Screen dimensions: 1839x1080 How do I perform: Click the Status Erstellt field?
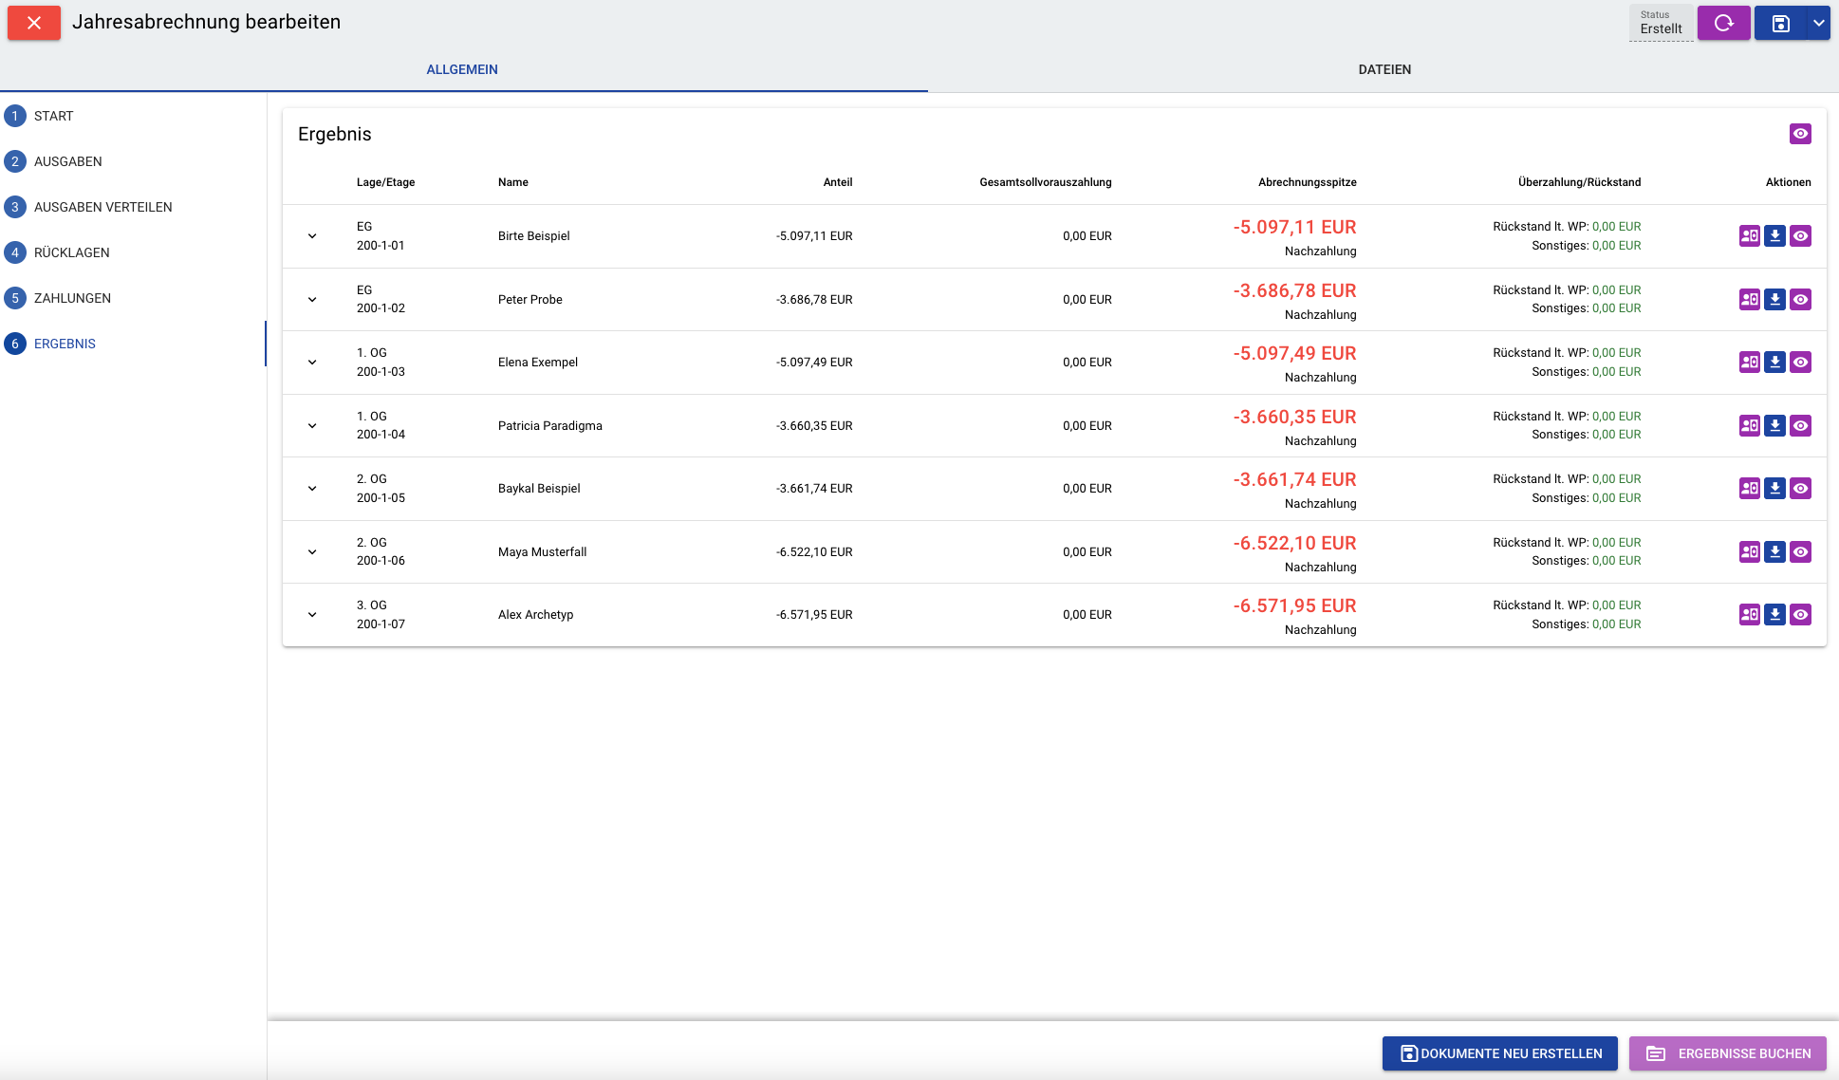coord(1661,23)
